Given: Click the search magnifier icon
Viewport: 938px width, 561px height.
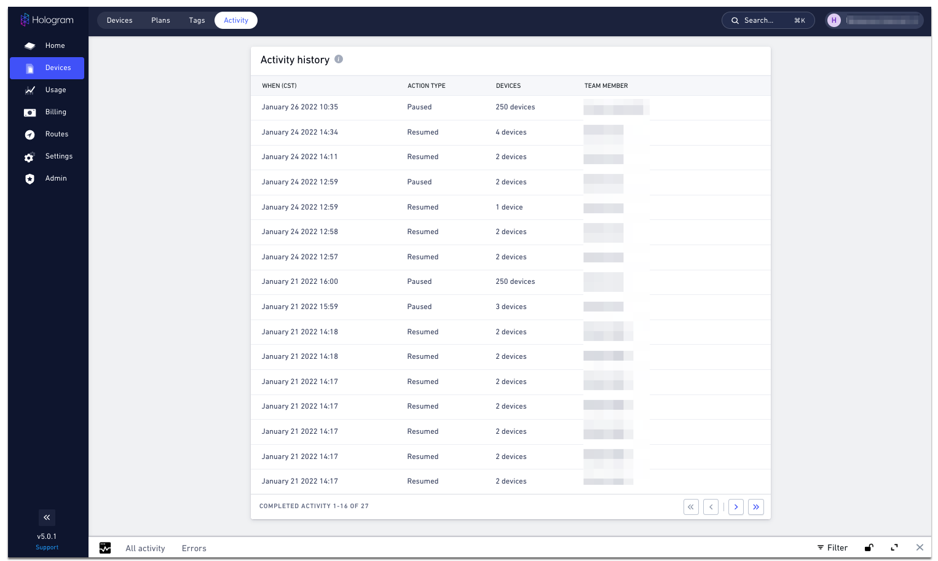Looking at the screenshot, I should point(735,20).
